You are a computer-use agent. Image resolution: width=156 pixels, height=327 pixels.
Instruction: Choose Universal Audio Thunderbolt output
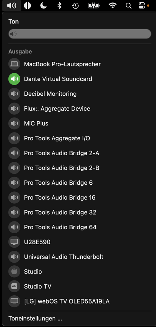80,256
